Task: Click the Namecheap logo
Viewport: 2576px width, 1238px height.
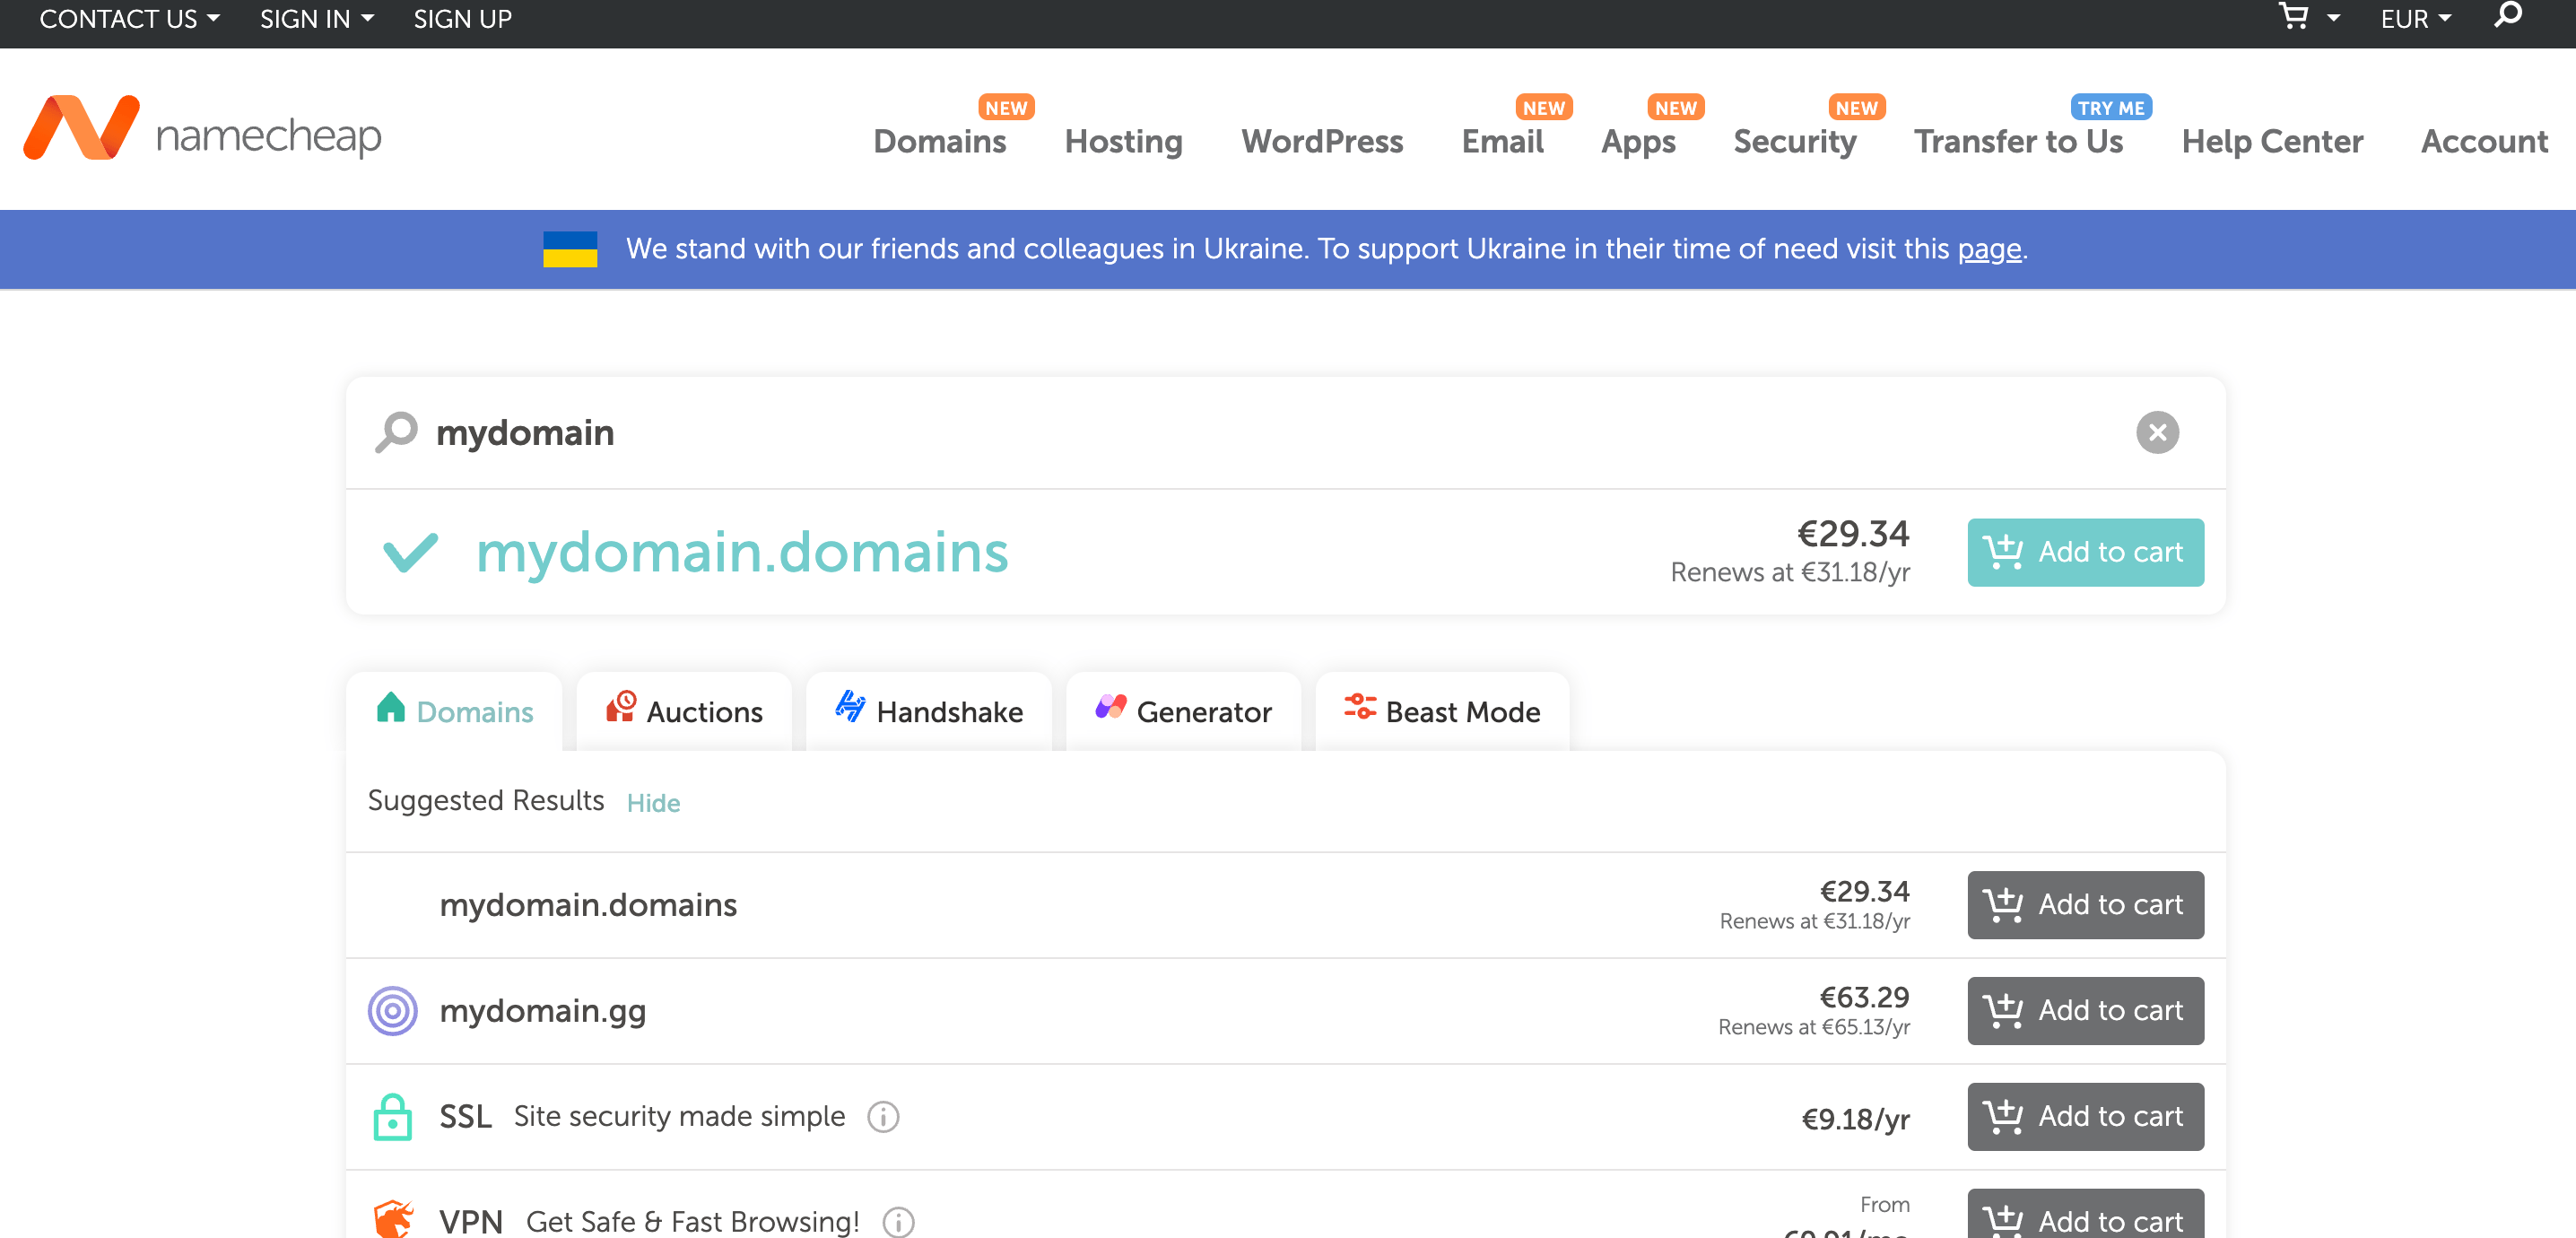Action: pyautogui.click(x=202, y=129)
